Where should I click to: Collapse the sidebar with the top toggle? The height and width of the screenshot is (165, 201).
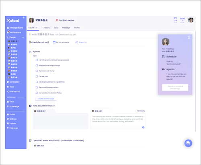[24, 17]
